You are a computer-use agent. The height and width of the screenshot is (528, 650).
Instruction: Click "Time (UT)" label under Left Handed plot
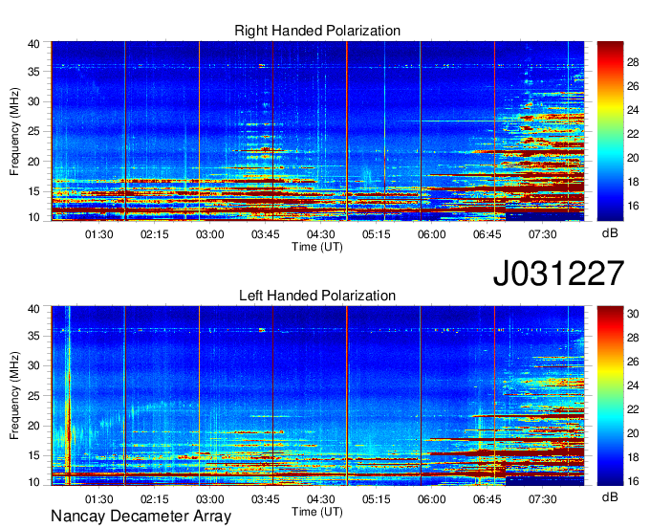click(317, 512)
